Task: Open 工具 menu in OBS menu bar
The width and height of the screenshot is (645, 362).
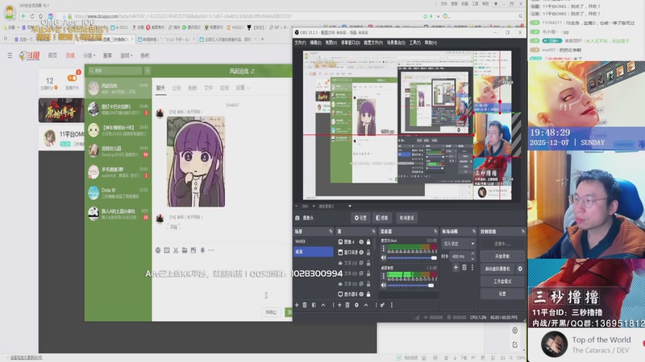Action: (414, 43)
